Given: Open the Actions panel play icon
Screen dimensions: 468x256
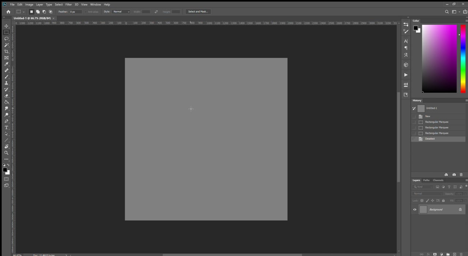Looking at the screenshot, I should click(406, 75).
